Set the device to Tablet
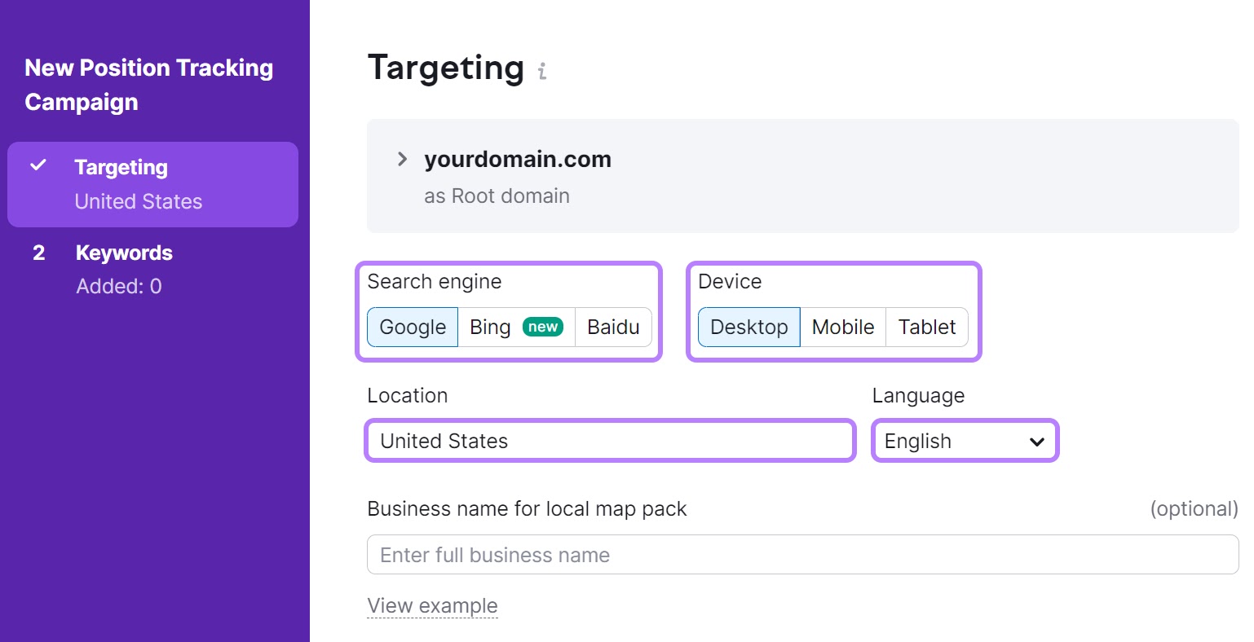This screenshot has width=1254, height=642. 927,327
